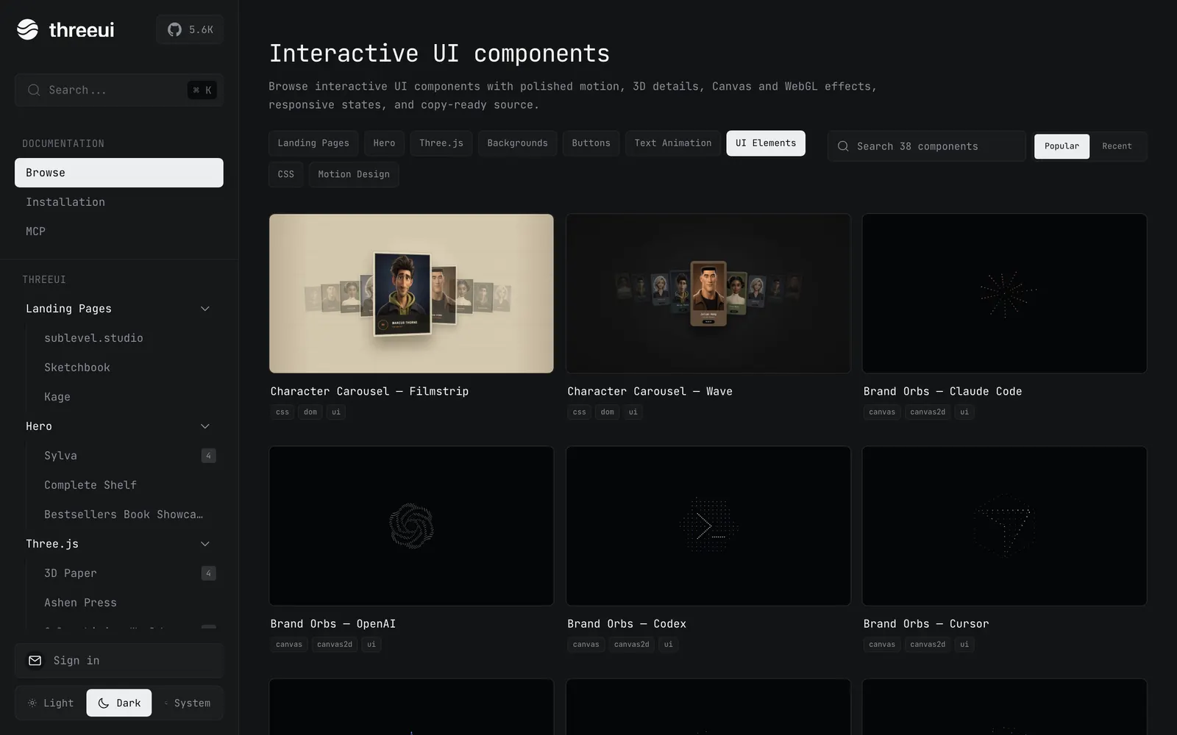1177x735 pixels.
Task: Open Brand Orbs Claude Code preview thumbnail
Action: pyautogui.click(x=1005, y=293)
